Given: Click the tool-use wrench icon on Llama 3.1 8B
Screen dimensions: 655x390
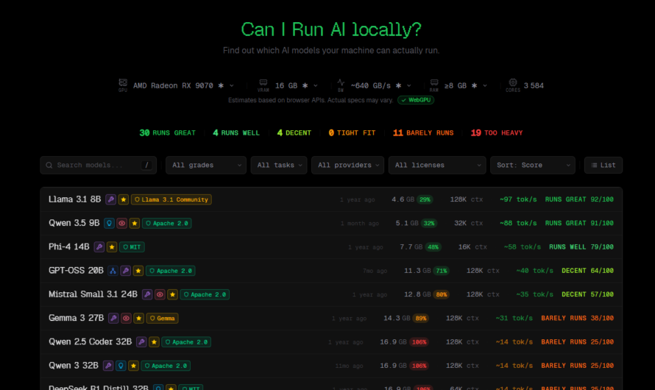Looking at the screenshot, I should point(110,199).
